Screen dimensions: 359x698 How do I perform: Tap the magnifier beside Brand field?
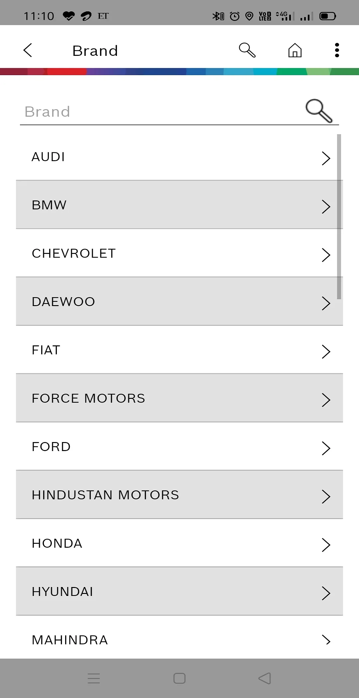pyautogui.click(x=319, y=111)
